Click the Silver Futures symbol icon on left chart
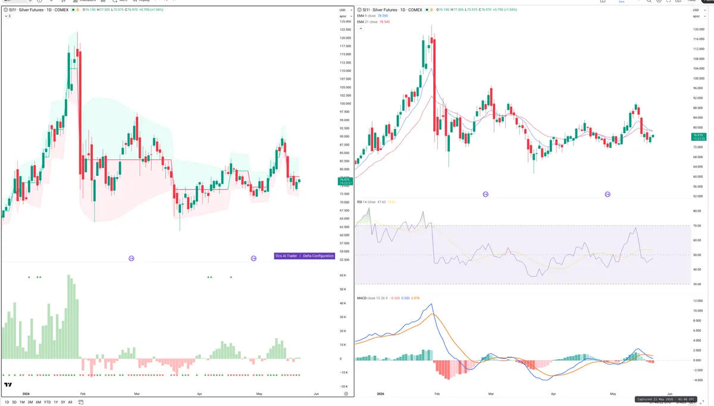The image size is (714, 406). 5,10
